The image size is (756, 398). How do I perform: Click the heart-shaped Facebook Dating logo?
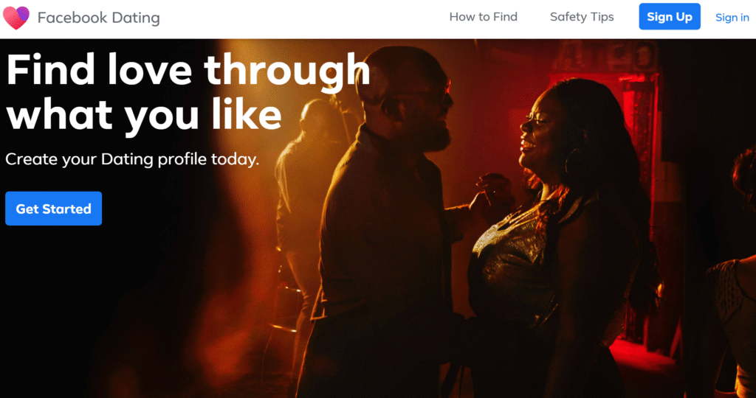tap(16, 18)
